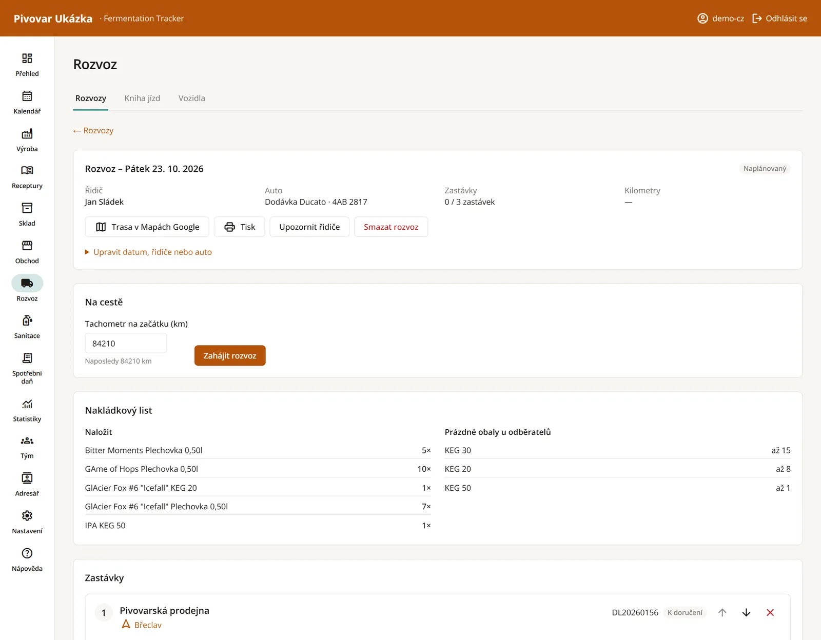Click Upozornit řidiče button
Image resolution: width=821 pixels, height=640 pixels.
(309, 227)
